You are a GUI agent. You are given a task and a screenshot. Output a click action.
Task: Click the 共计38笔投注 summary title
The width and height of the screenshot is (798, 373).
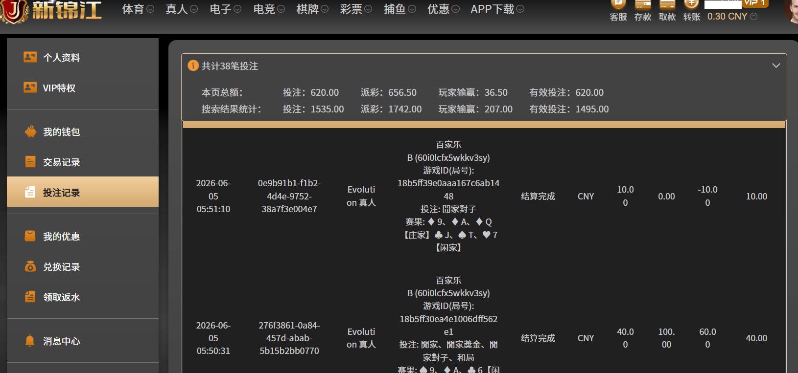coord(230,66)
